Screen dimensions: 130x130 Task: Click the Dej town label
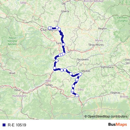[x=63, y=4]
